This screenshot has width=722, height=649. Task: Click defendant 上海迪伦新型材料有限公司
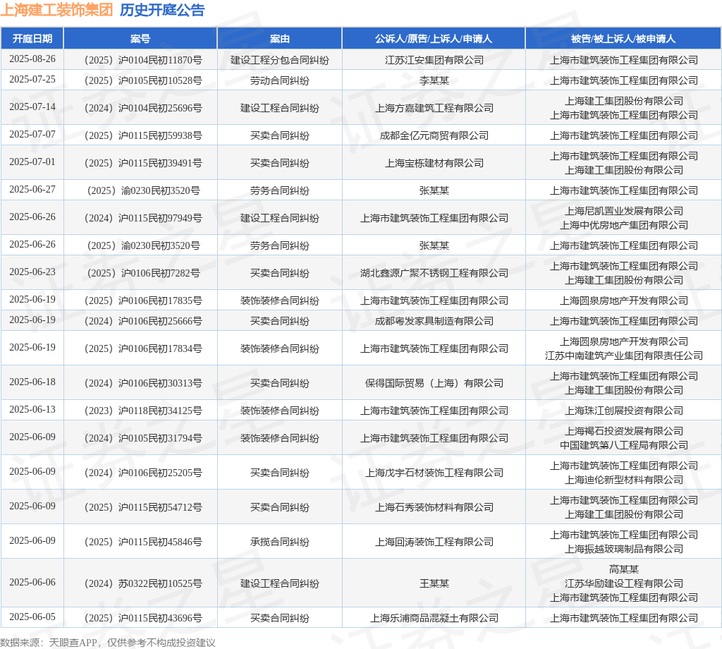[623, 480]
